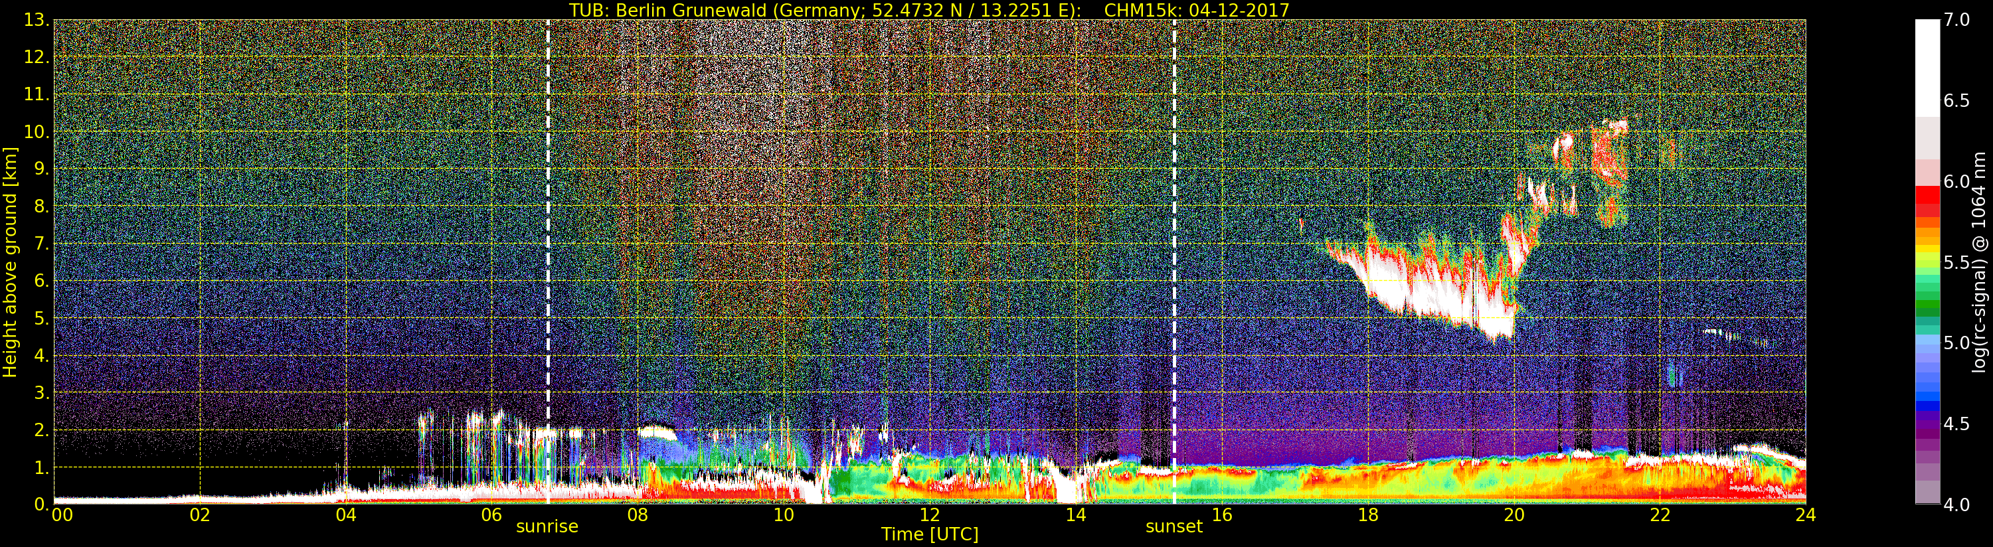The width and height of the screenshot is (1993, 547).
Task: Click the 00 tick on the time axis
Action: click(x=62, y=515)
